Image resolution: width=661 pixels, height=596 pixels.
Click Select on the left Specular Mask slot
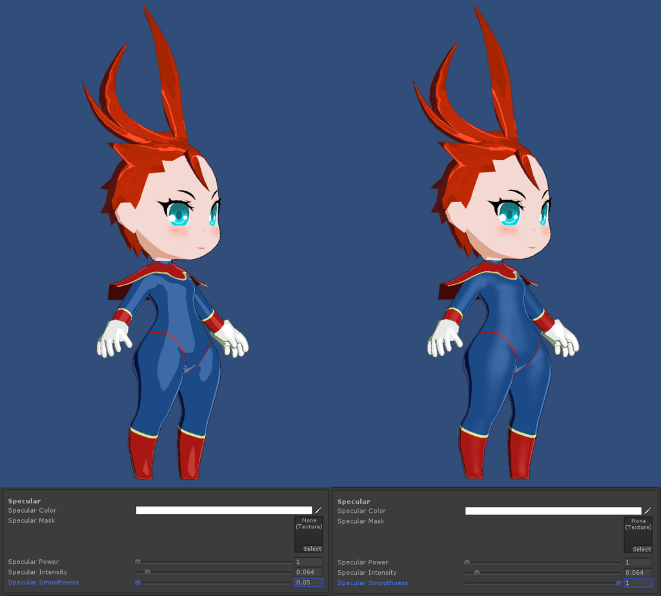click(312, 549)
